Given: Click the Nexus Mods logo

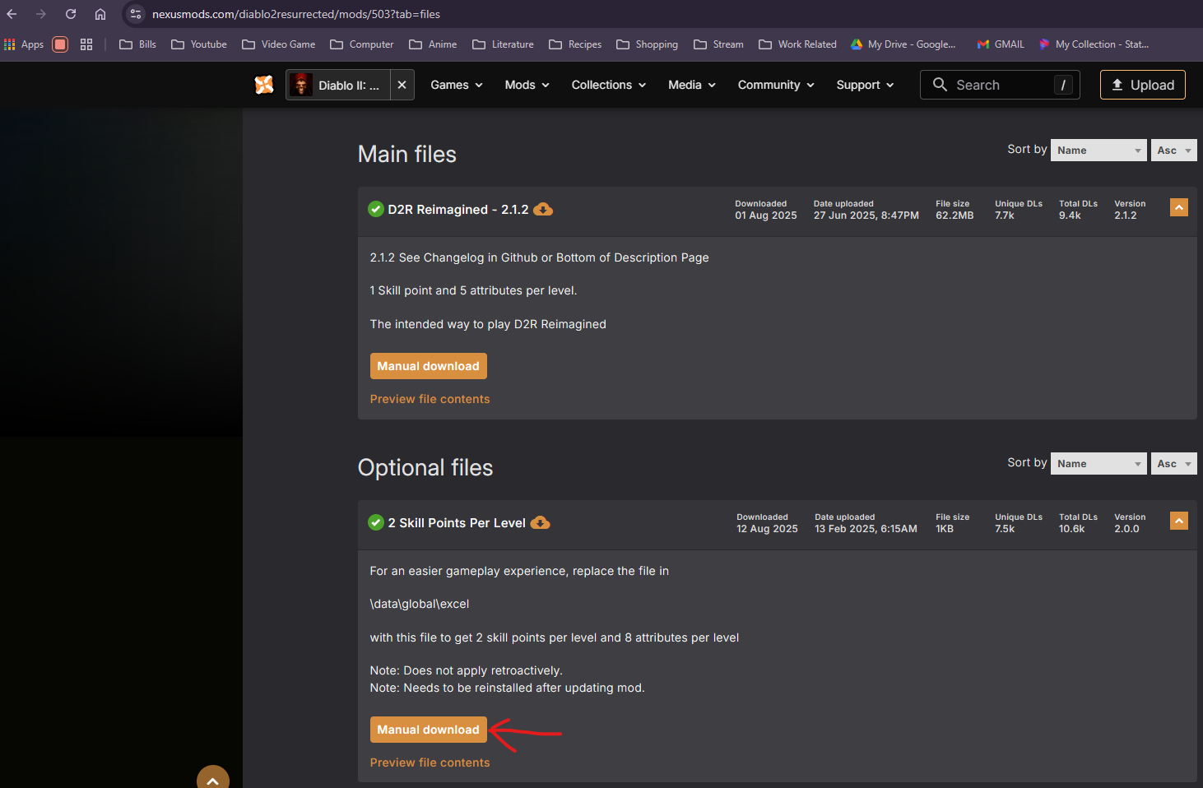Looking at the screenshot, I should pos(264,85).
